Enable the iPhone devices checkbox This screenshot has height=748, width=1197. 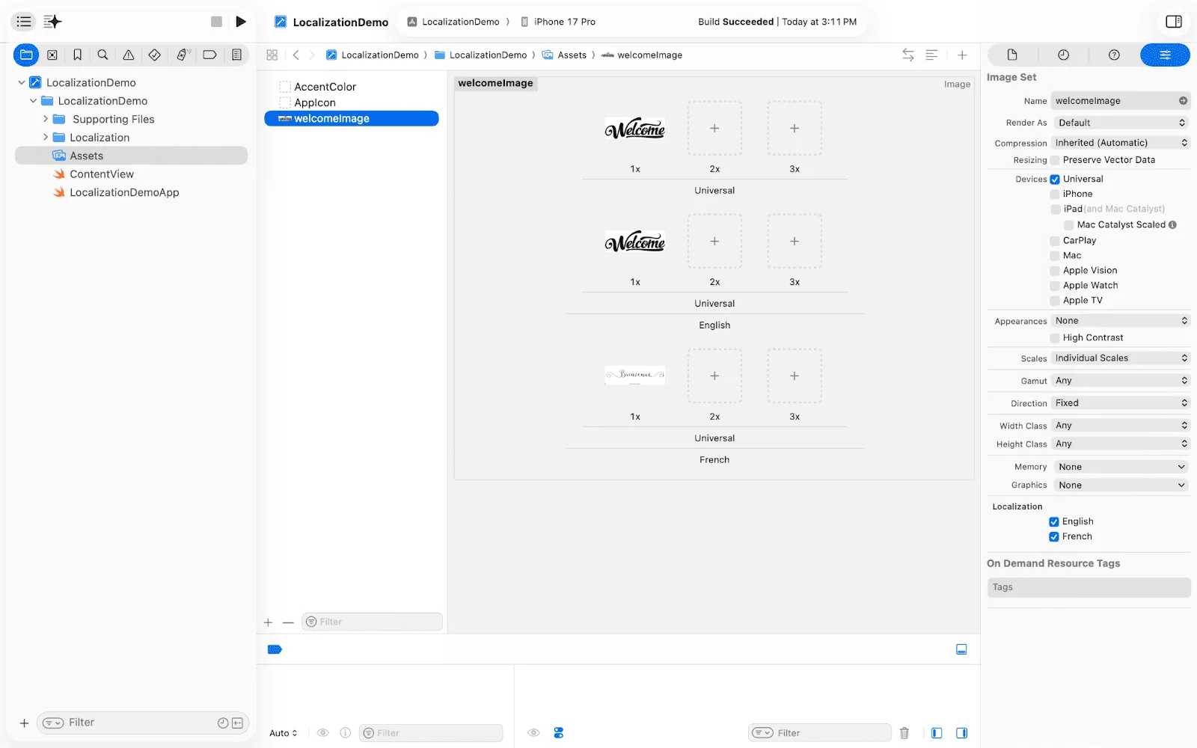1054,194
